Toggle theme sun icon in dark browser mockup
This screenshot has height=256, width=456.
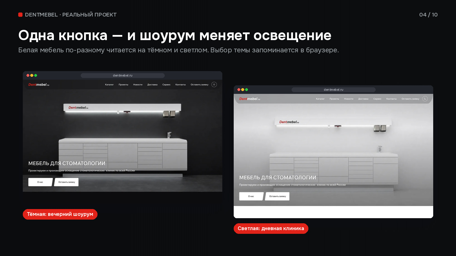214,84
